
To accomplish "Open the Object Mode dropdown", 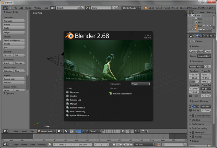I will pyautogui.click(x=47, y=131).
